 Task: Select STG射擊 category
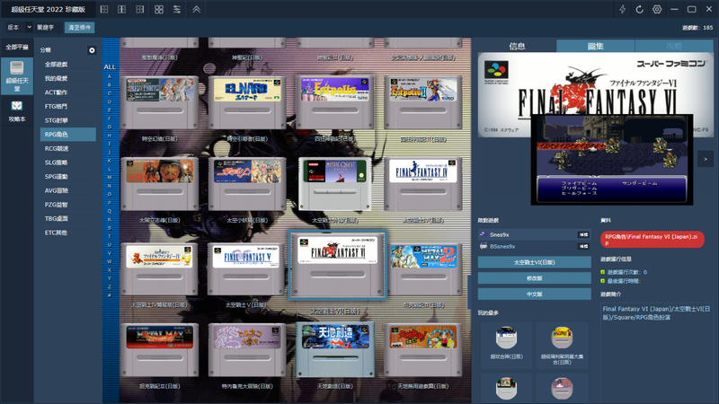[x=68, y=120]
